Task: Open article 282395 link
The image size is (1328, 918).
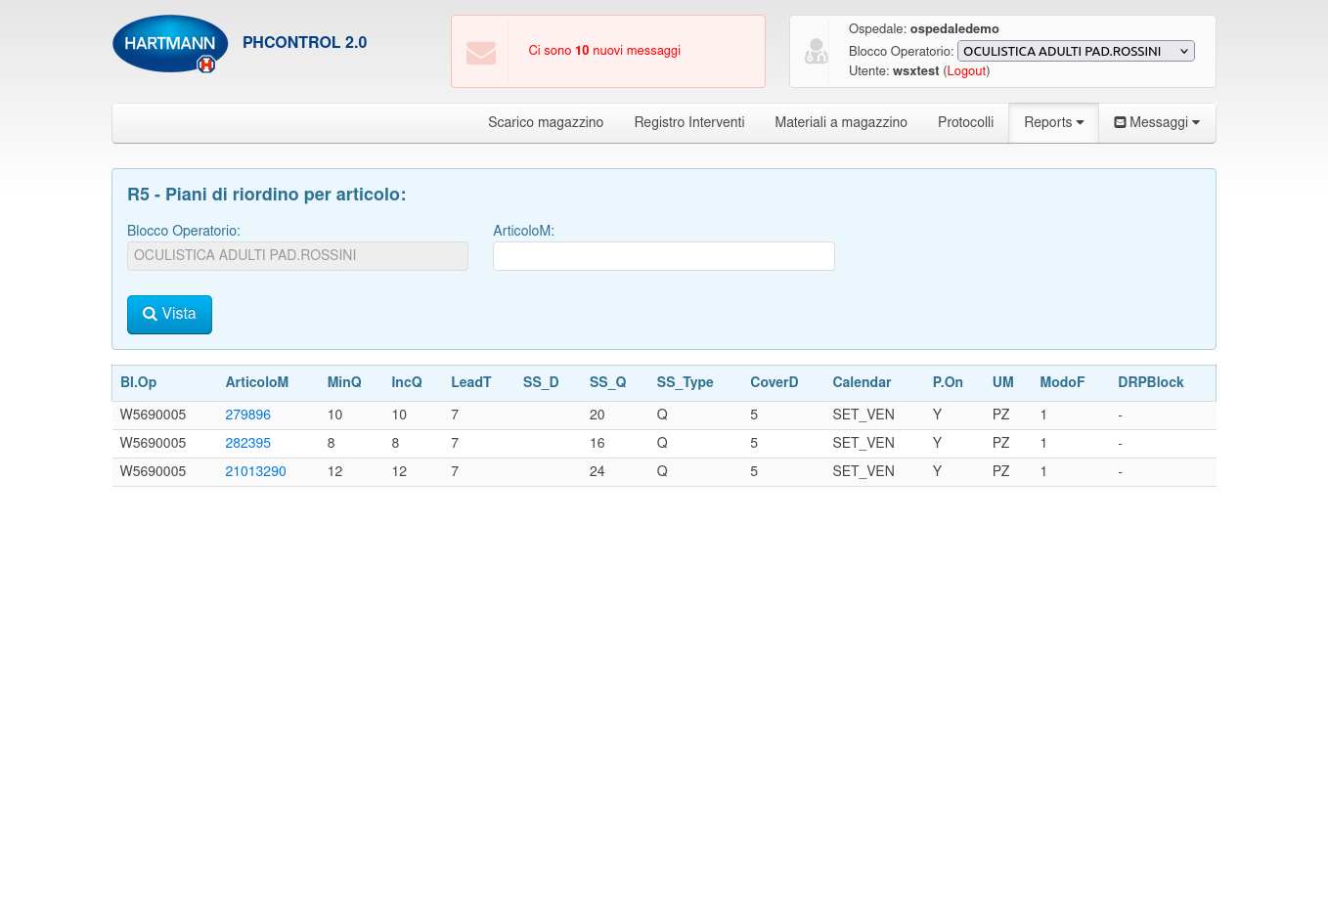Action: [x=247, y=444]
